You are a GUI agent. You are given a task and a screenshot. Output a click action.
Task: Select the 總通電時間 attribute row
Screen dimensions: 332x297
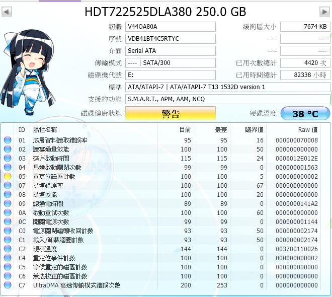(161, 203)
